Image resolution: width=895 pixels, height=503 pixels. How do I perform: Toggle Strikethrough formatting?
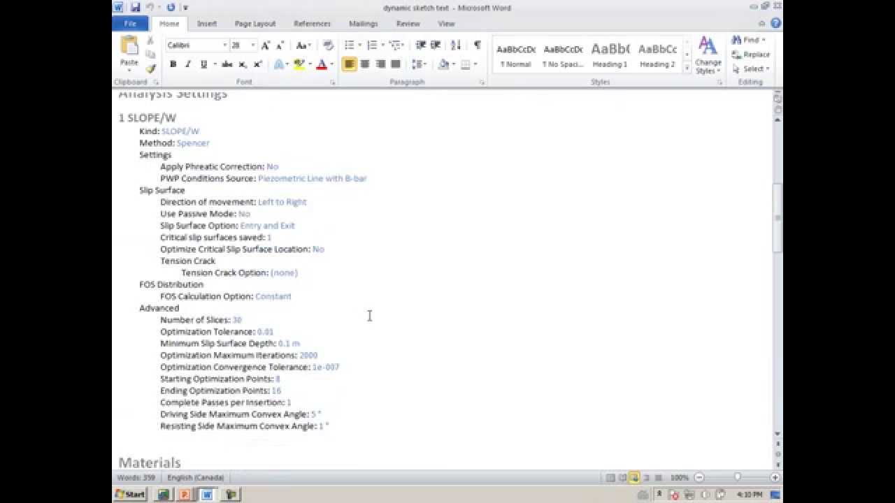pyautogui.click(x=227, y=64)
